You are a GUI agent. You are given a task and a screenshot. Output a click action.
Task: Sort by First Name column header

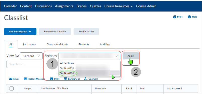point(63,88)
